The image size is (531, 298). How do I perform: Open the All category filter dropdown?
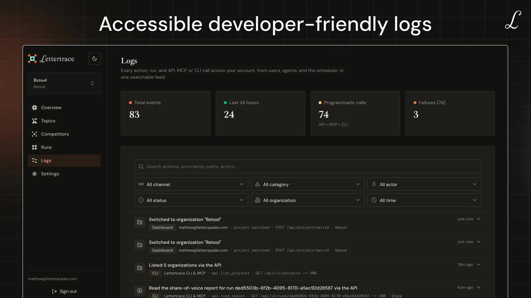[x=308, y=184]
